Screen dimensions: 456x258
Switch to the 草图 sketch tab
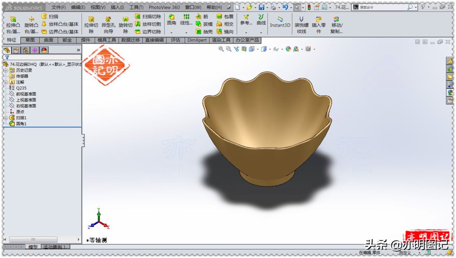[x=30, y=40]
